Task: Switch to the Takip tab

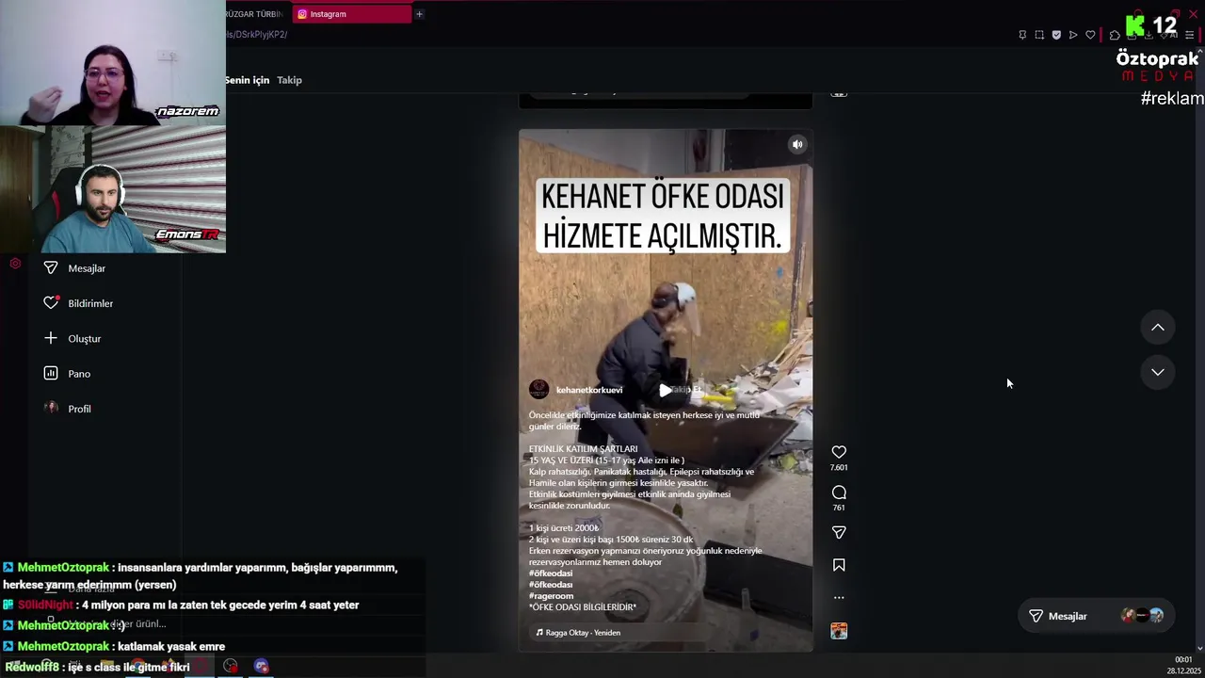Action: 289,80
